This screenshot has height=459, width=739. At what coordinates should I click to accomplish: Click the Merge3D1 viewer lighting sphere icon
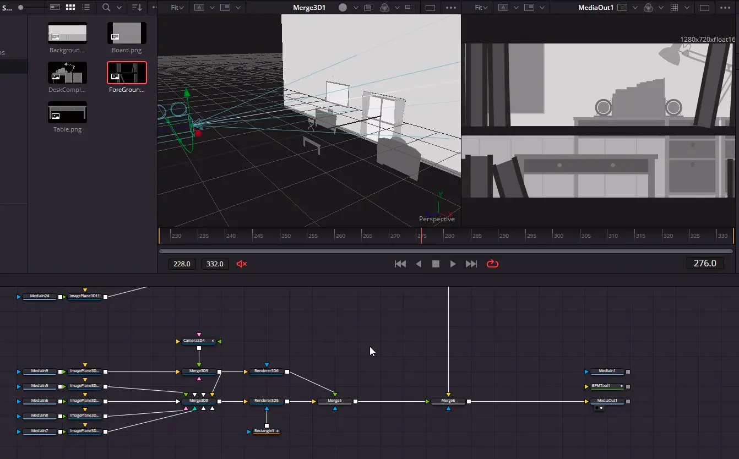[343, 8]
